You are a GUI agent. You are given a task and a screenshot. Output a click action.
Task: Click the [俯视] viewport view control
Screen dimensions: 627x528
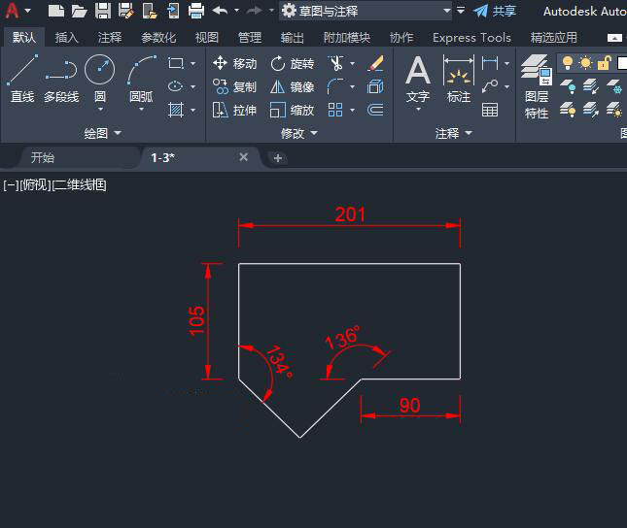pyautogui.click(x=35, y=185)
